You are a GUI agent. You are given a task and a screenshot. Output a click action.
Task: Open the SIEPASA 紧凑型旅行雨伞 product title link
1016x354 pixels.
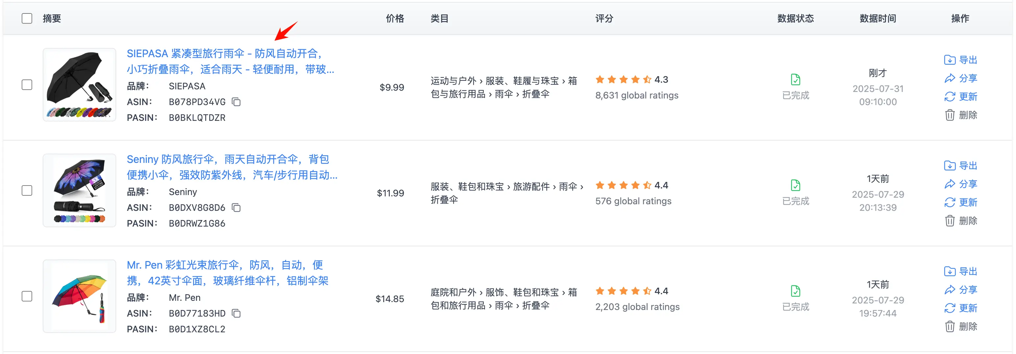(230, 61)
